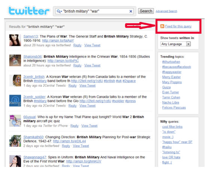Open the #uk hashtag link
The height and width of the screenshot is (174, 212).
coord(119,81)
